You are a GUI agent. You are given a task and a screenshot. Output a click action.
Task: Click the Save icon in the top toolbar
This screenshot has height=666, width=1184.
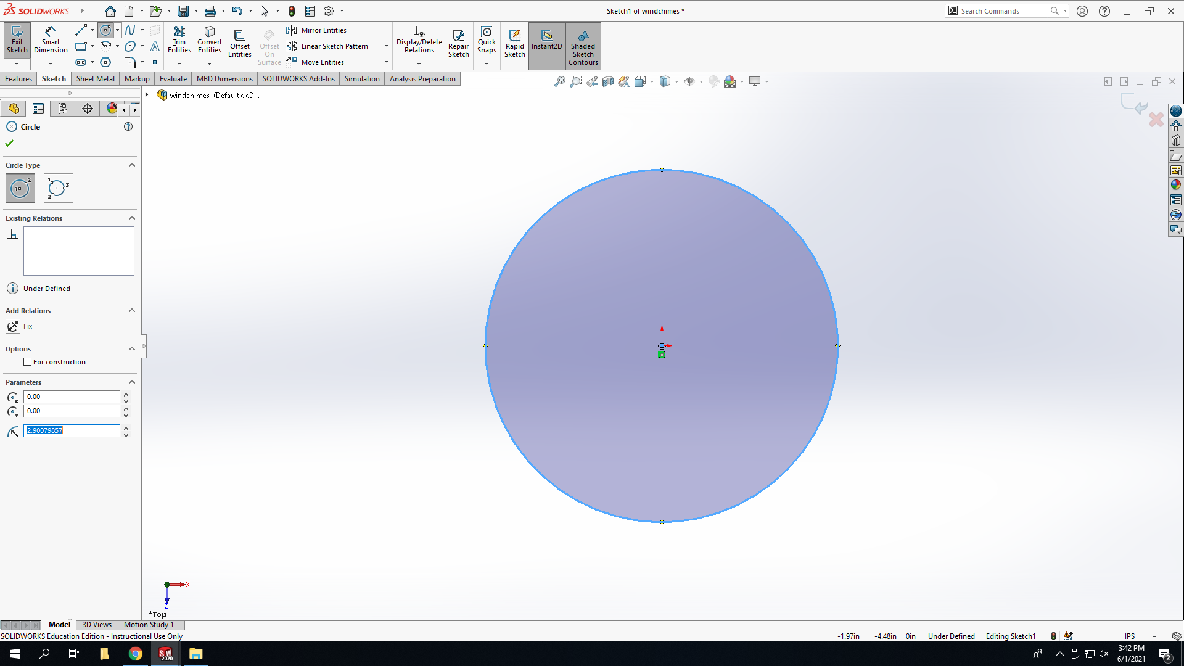pyautogui.click(x=183, y=11)
